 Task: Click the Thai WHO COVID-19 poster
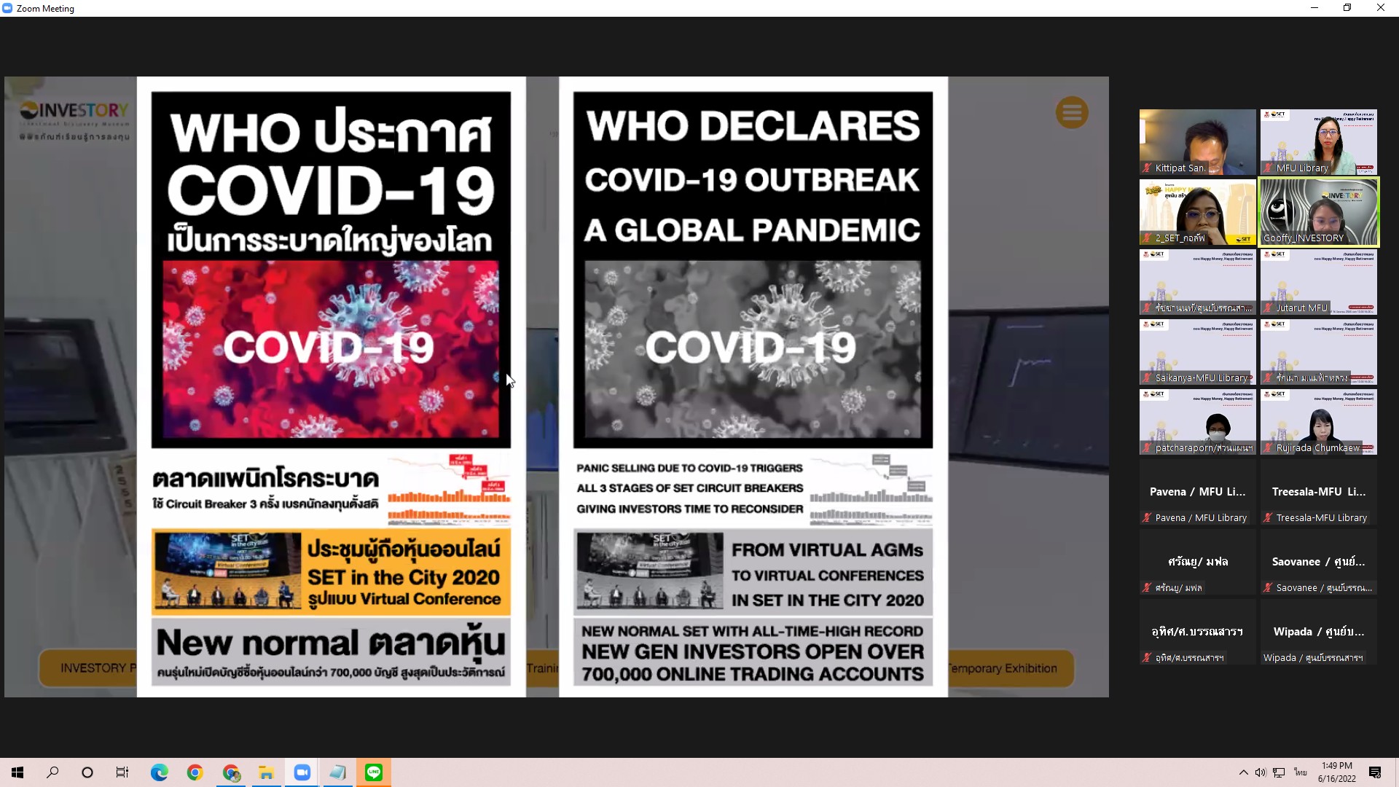(x=331, y=270)
